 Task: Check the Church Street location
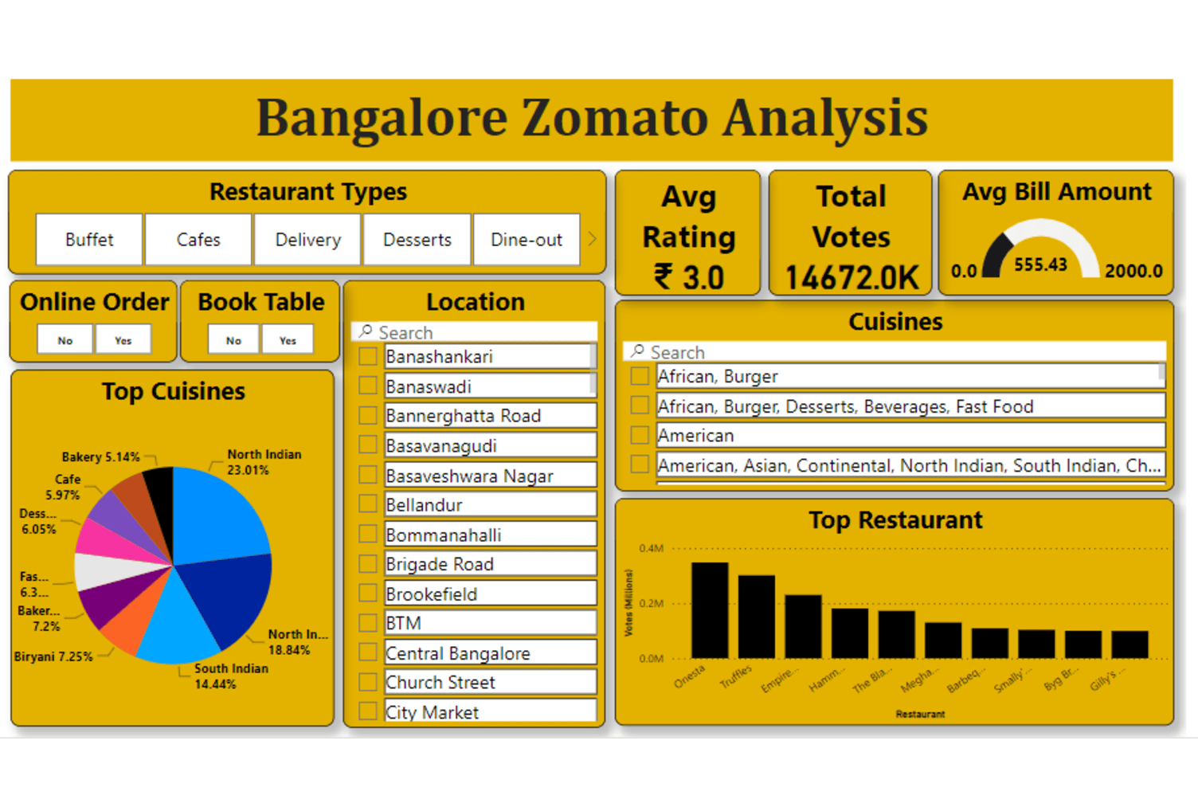click(368, 682)
